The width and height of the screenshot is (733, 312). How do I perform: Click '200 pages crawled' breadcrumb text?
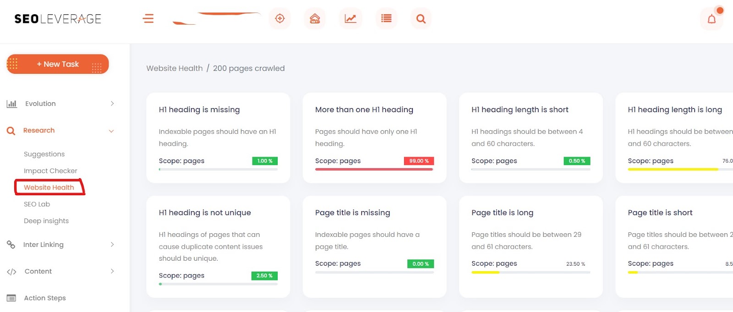click(x=249, y=68)
